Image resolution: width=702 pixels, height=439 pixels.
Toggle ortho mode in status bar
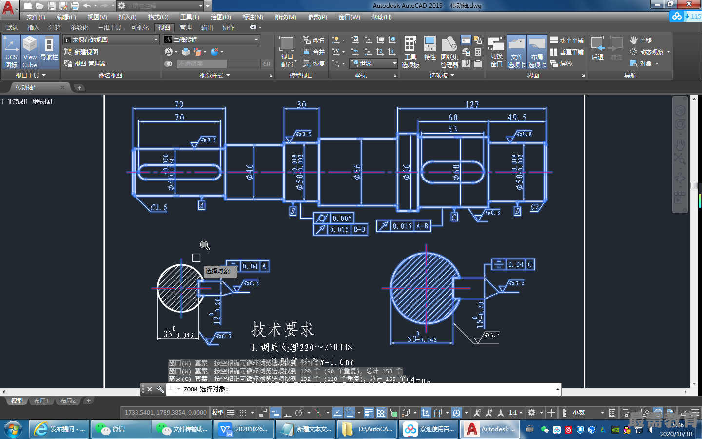pyautogui.click(x=288, y=413)
